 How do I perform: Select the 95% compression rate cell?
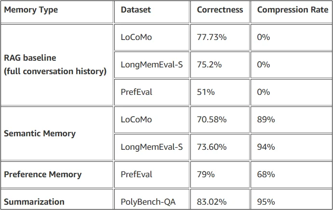[266, 202]
